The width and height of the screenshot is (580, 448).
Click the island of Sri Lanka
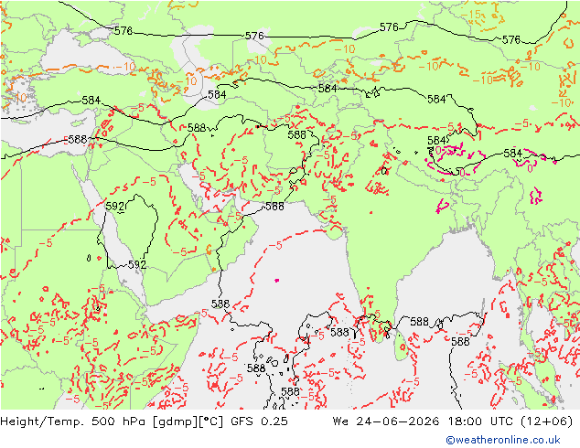(x=401, y=345)
